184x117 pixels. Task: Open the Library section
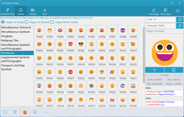click(x=33, y=11)
